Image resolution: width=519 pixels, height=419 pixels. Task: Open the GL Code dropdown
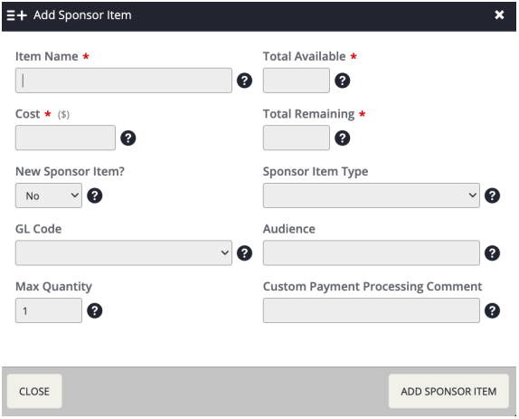tap(124, 253)
